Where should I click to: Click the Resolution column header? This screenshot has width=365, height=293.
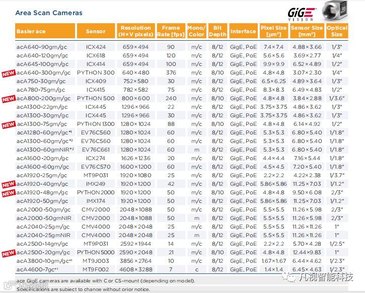[x=136, y=31]
